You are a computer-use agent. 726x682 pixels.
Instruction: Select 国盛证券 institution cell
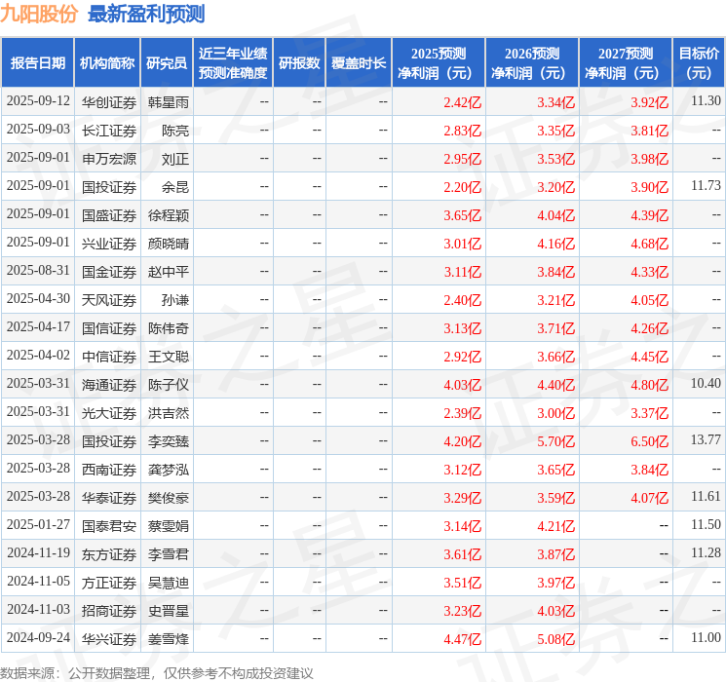coord(109,215)
